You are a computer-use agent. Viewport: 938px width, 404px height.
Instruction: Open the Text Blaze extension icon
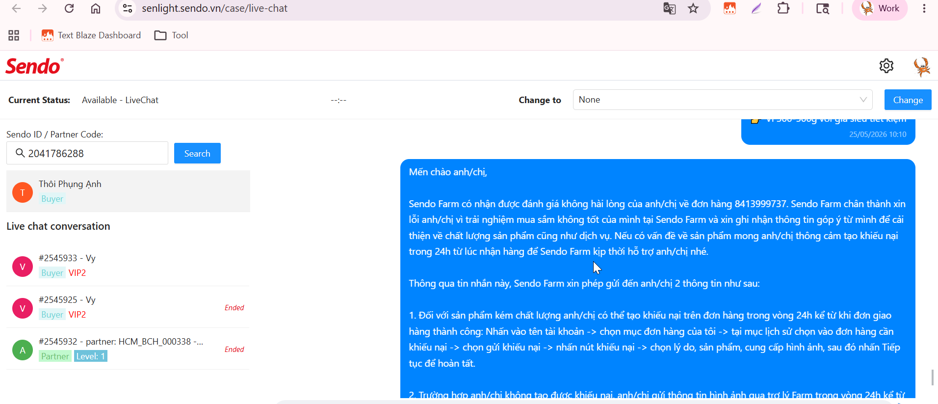(x=730, y=8)
